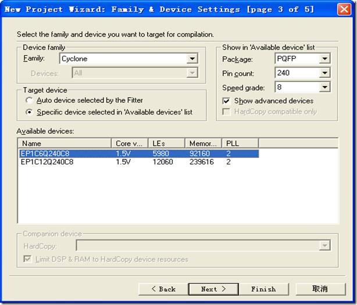
Task: Open the Family dropdown showing Cyclone
Action: (x=192, y=59)
